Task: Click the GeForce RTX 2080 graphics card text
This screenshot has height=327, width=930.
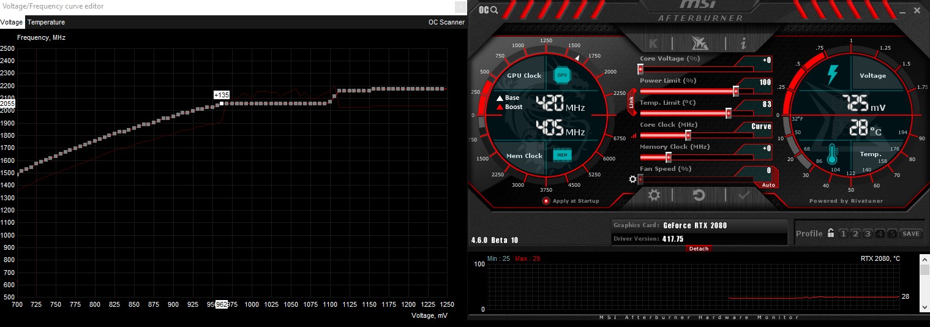Action: tap(695, 225)
